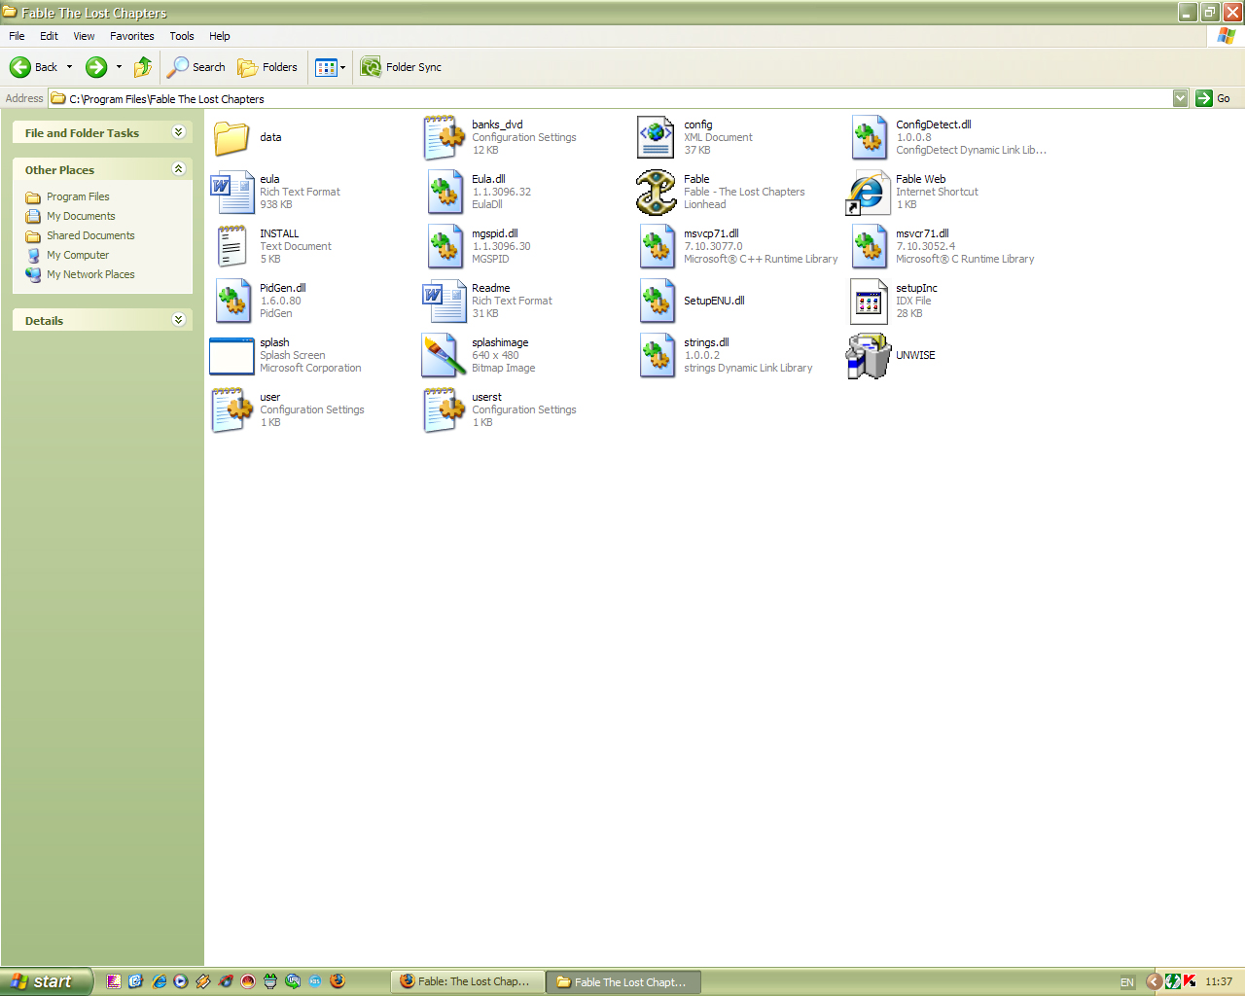1245x996 pixels.
Task: Go to My Documents link
Action: 81,216
